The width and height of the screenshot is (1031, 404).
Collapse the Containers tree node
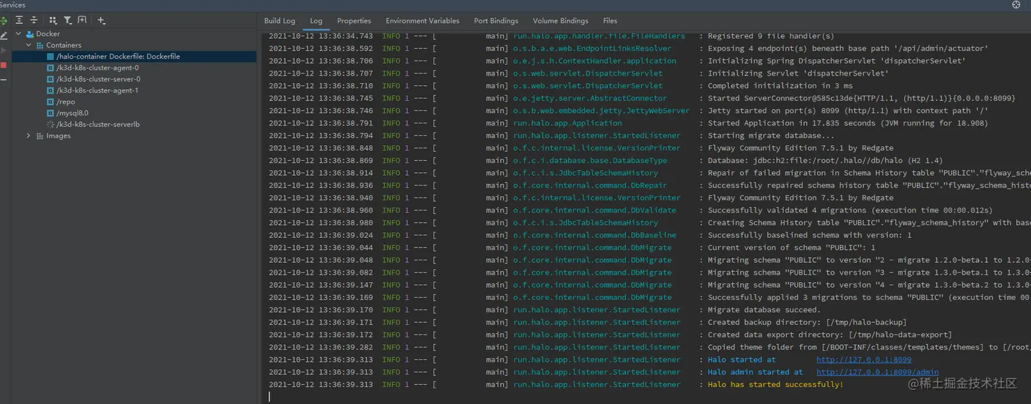coord(29,46)
